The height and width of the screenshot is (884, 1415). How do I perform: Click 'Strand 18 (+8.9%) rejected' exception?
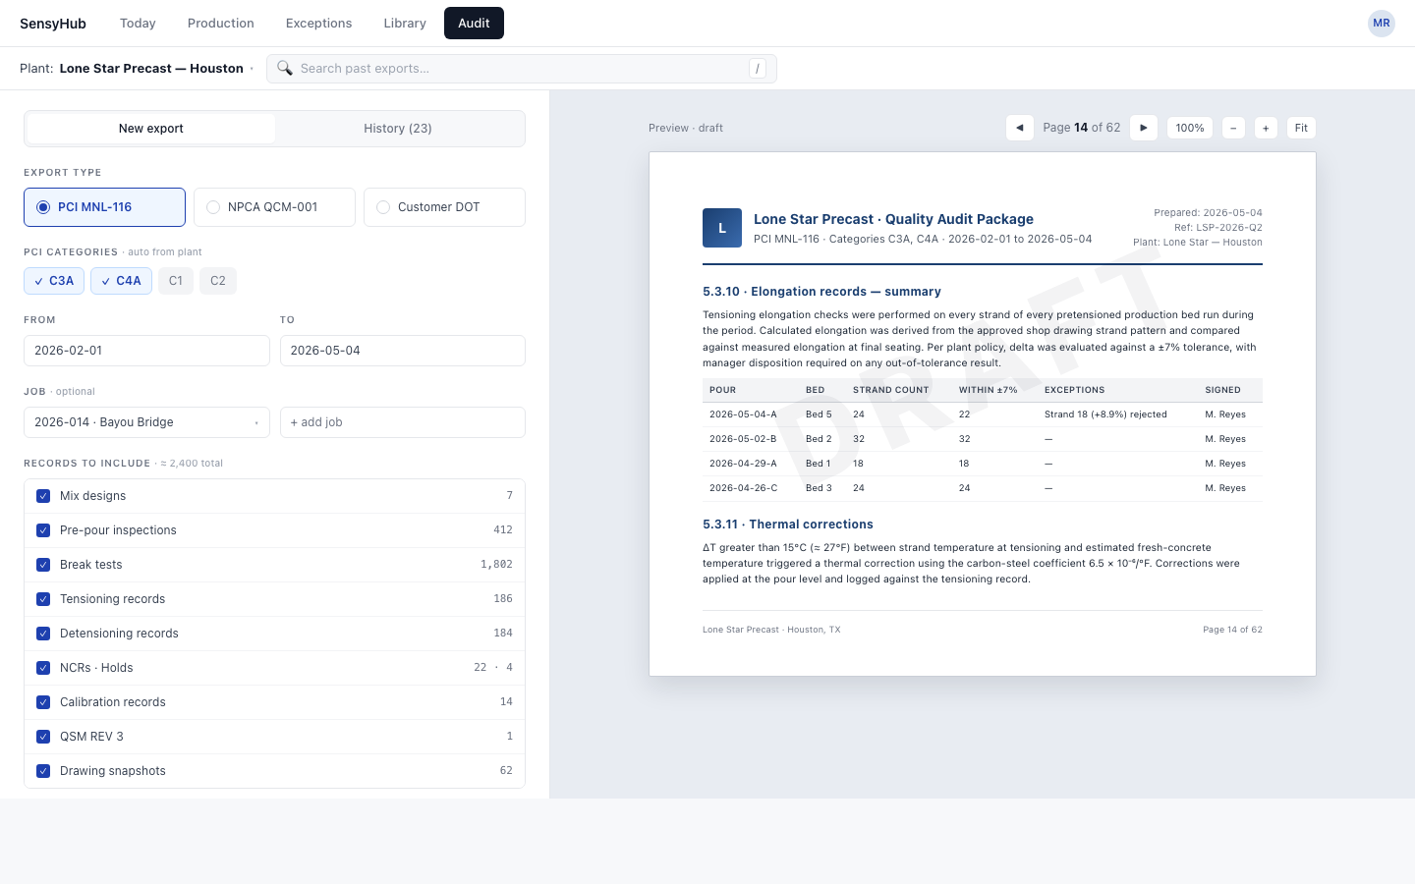tap(1105, 414)
